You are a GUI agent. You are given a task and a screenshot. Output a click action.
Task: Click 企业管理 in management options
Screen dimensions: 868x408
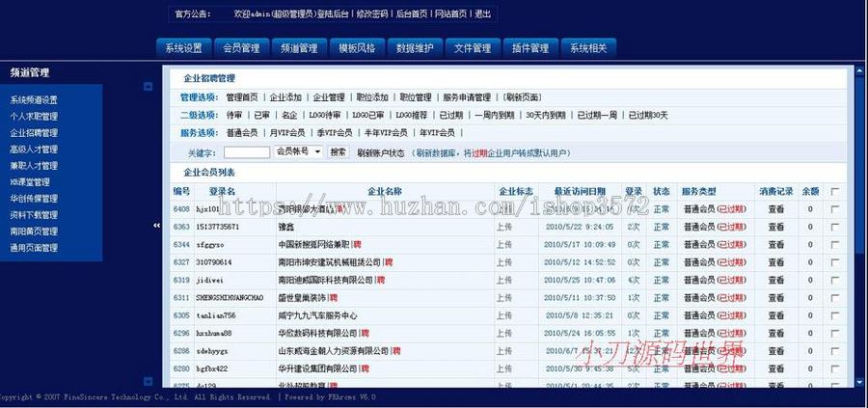coord(329,97)
